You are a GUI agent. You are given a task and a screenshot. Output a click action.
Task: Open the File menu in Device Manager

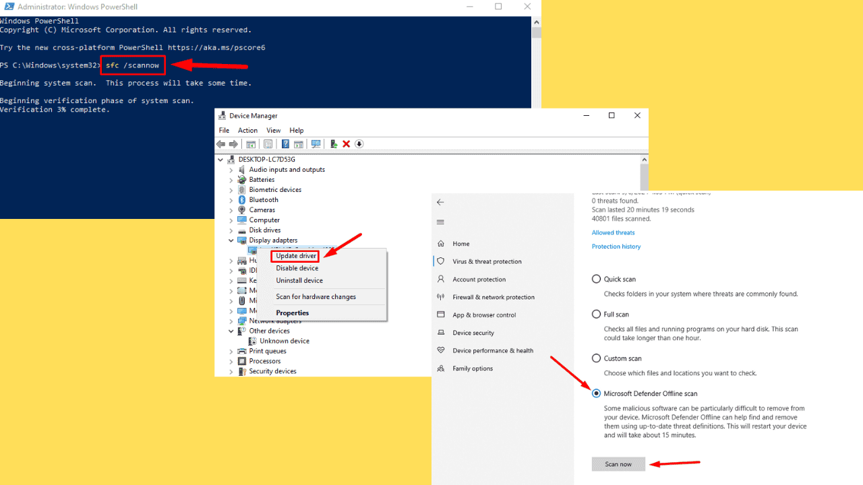pos(224,131)
